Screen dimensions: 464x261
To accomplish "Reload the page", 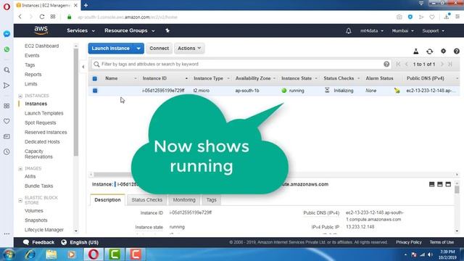I will [42, 17].
